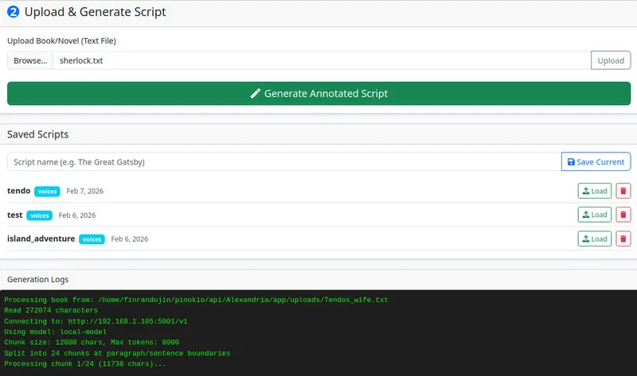Click the step 2 number badge
Image resolution: width=637 pixels, height=376 pixels.
13,12
